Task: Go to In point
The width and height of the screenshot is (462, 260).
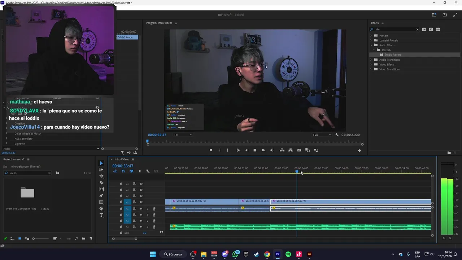Action: (238, 150)
